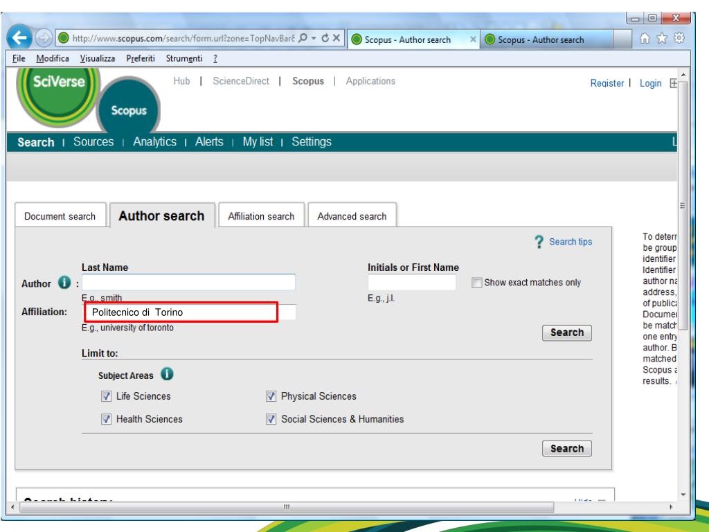
Task: Click the green site icon in address bar
Action: coord(64,38)
